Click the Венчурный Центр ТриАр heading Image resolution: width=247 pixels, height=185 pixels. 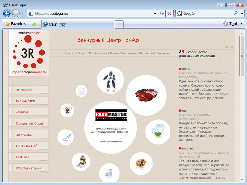(108, 40)
